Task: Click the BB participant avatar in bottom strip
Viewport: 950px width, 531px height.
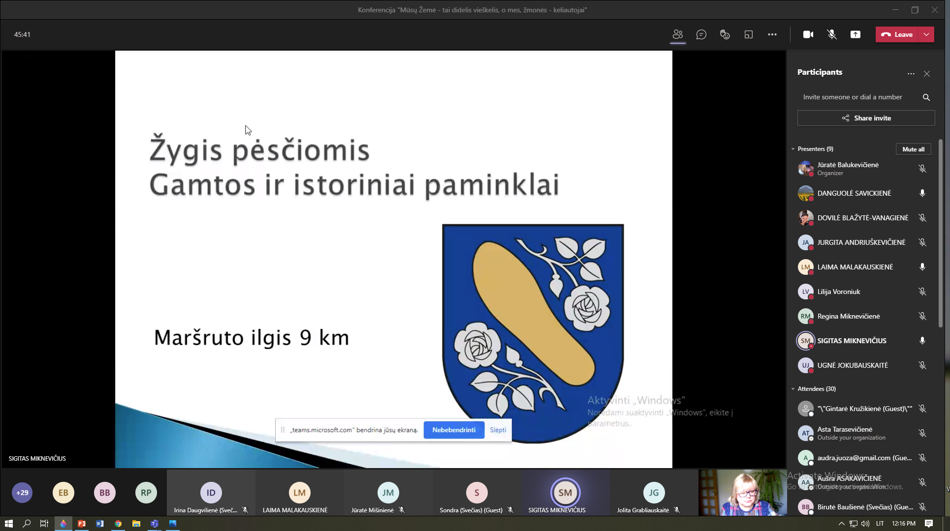Action: tap(105, 493)
